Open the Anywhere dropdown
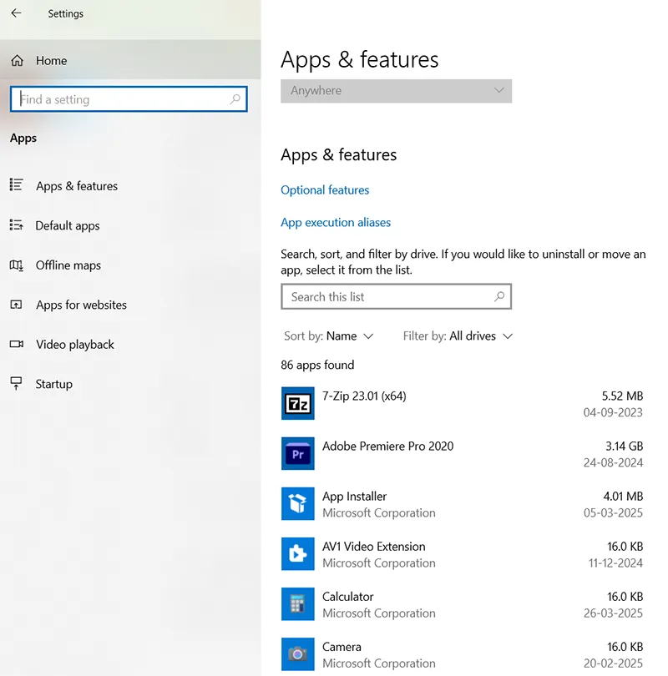 [396, 90]
